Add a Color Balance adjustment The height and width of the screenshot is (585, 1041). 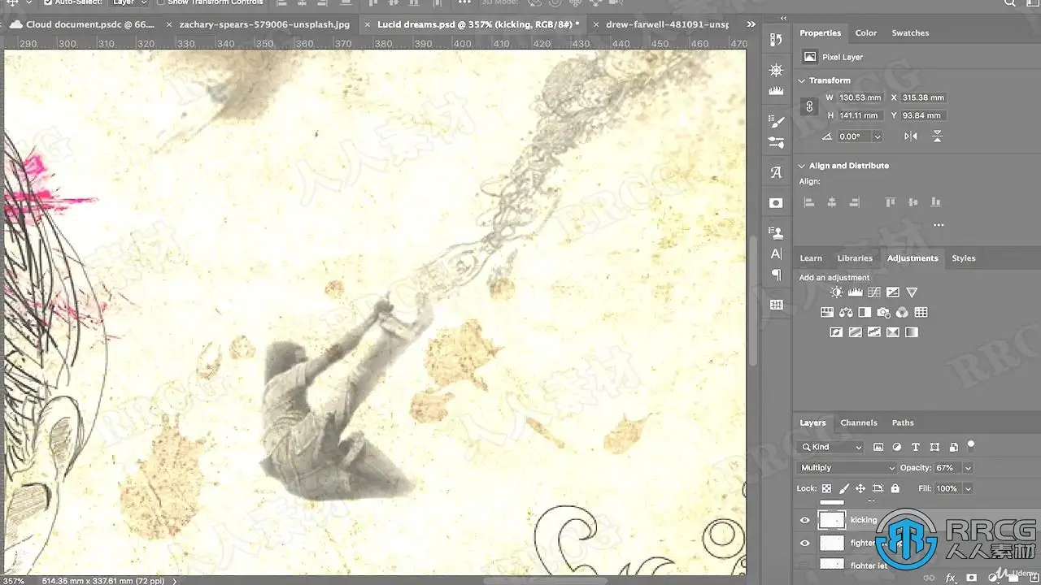point(846,312)
